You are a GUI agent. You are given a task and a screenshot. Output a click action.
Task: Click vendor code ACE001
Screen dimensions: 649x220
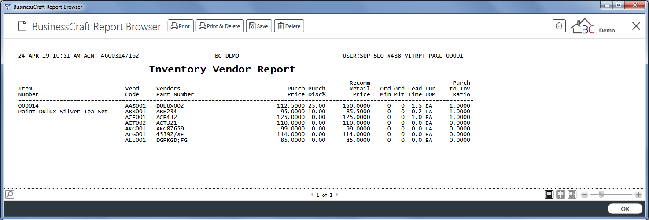coord(135,117)
